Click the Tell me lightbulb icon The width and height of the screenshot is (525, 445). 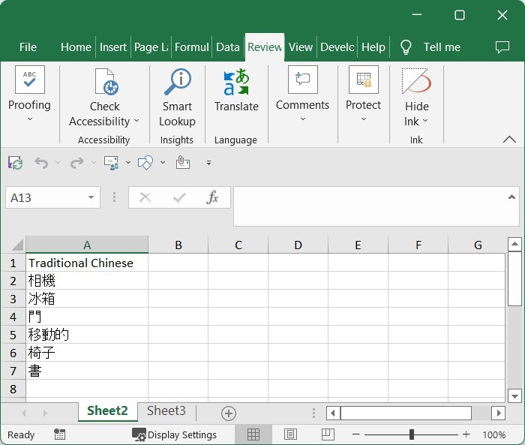click(406, 47)
